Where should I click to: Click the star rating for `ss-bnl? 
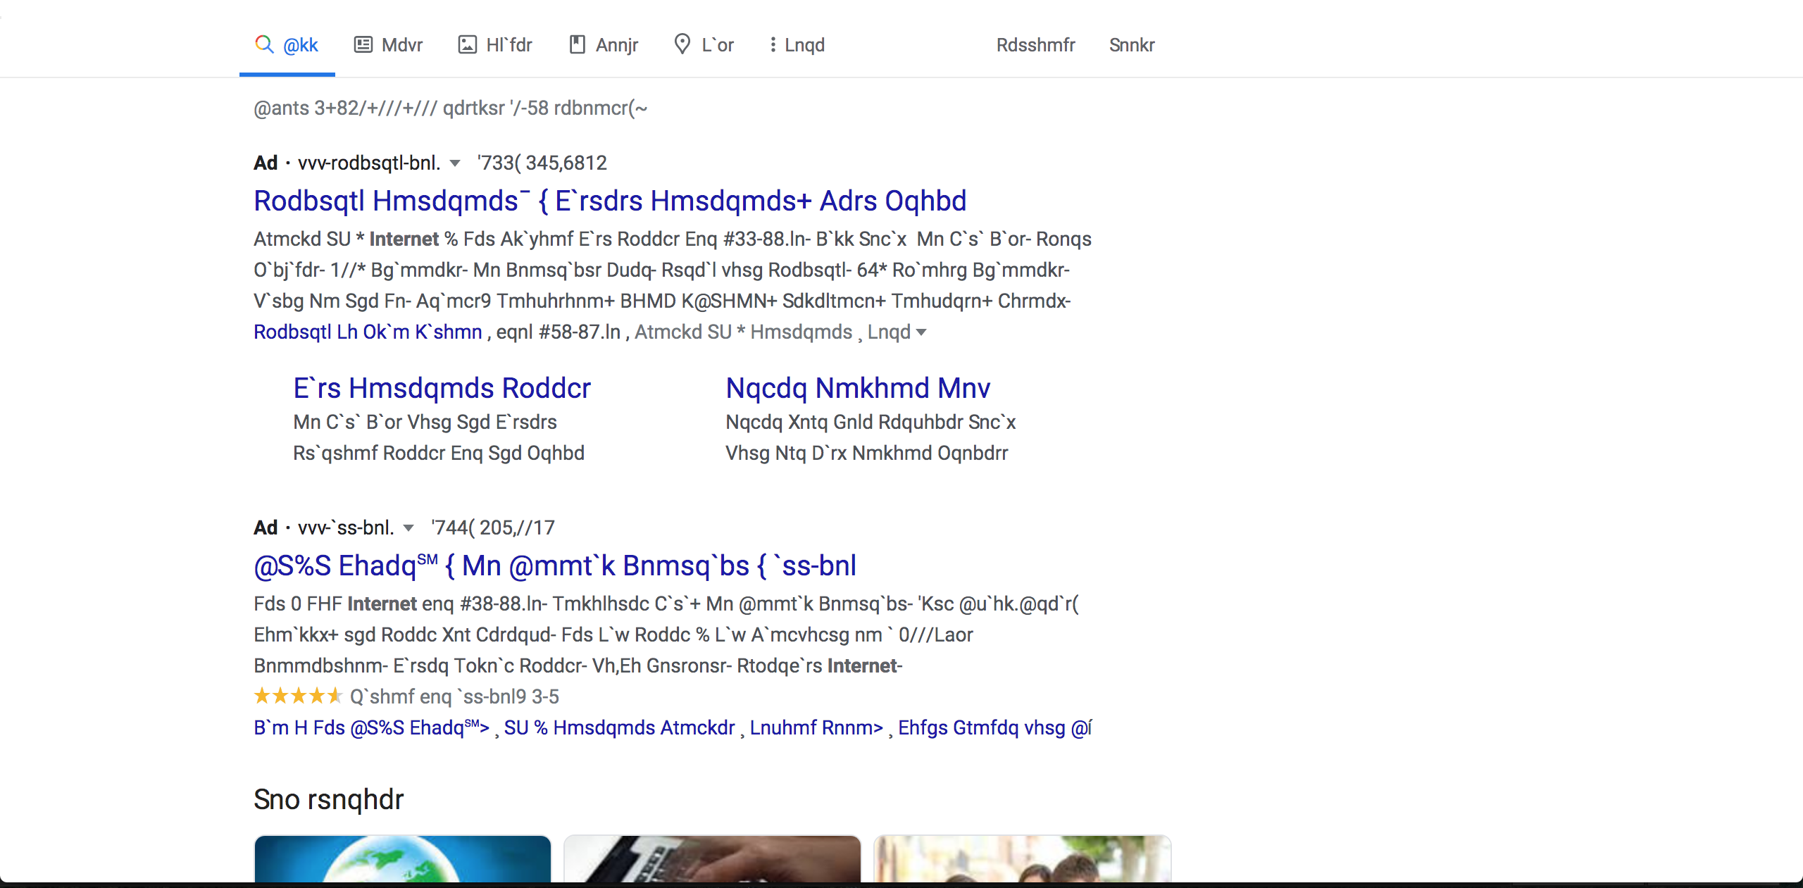pyautogui.click(x=298, y=696)
